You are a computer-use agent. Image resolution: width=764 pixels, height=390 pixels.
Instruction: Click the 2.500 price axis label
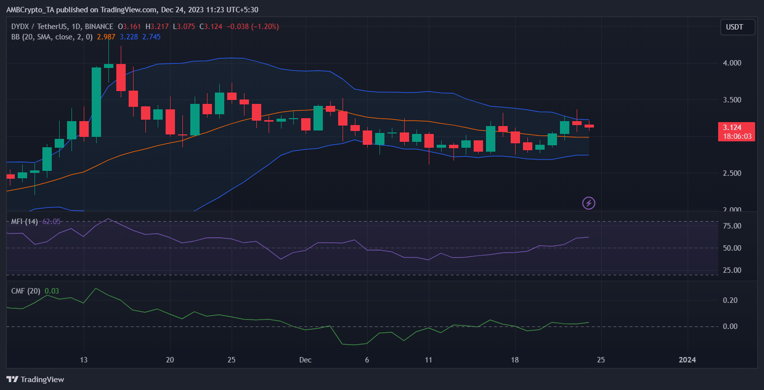tap(731, 173)
